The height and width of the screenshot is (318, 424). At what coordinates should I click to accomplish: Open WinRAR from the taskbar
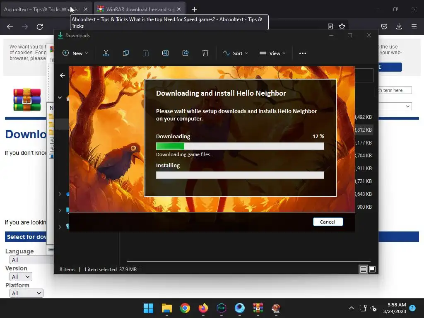click(258, 308)
